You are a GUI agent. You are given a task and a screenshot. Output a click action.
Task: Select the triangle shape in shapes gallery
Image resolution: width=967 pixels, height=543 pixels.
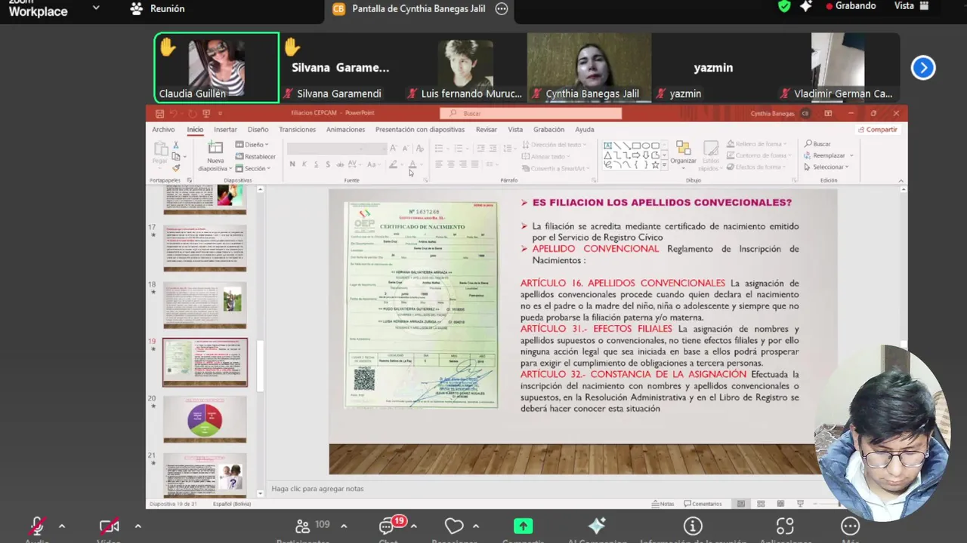tap(607, 155)
